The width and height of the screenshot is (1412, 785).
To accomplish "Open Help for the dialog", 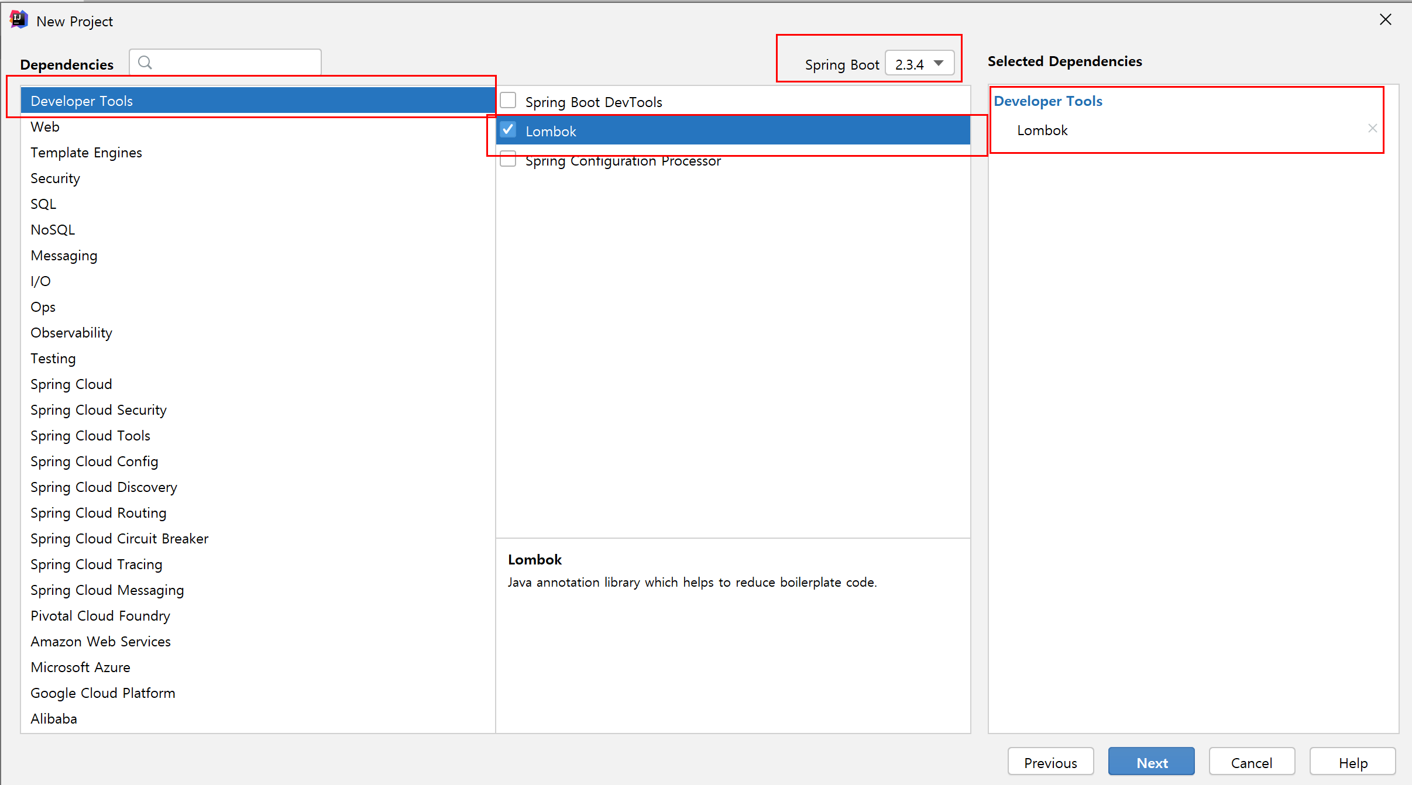I will pyautogui.click(x=1352, y=762).
